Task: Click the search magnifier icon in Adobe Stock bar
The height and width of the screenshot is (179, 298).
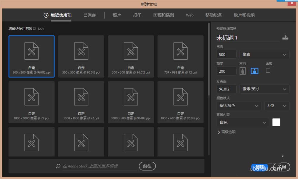Action: coord(58,166)
